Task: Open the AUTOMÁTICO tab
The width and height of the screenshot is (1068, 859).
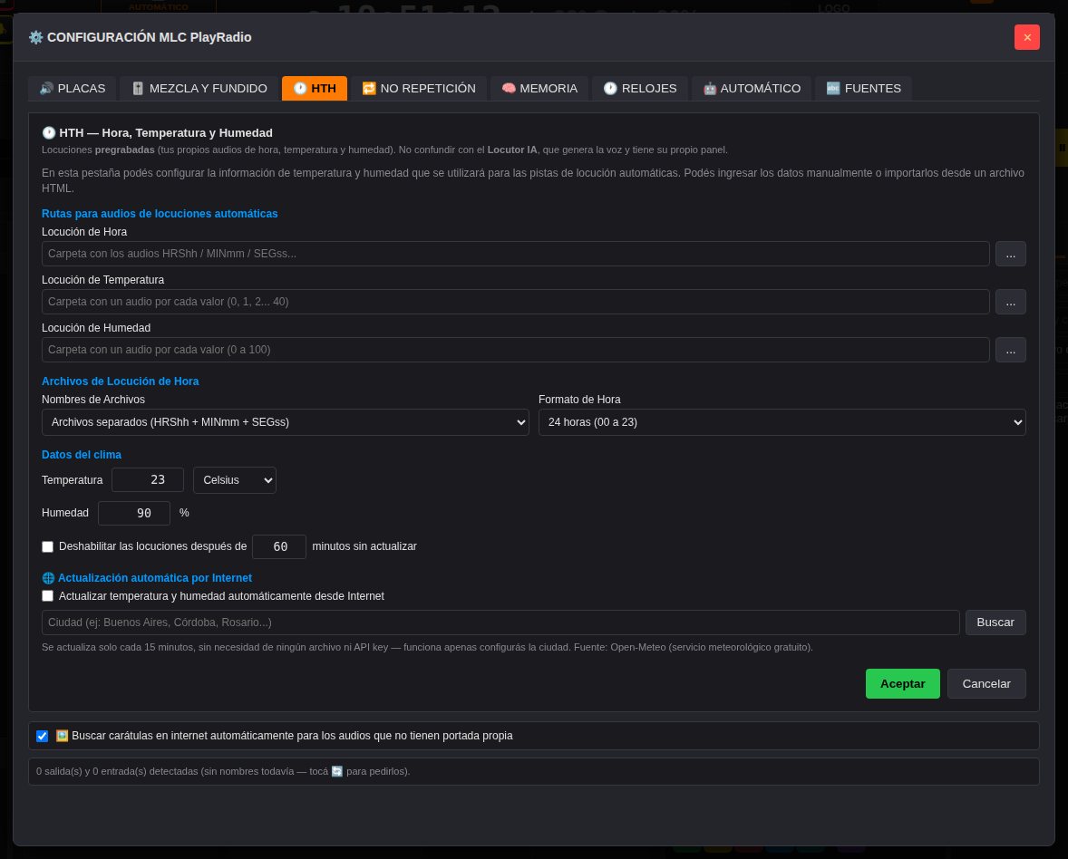Action: (752, 89)
